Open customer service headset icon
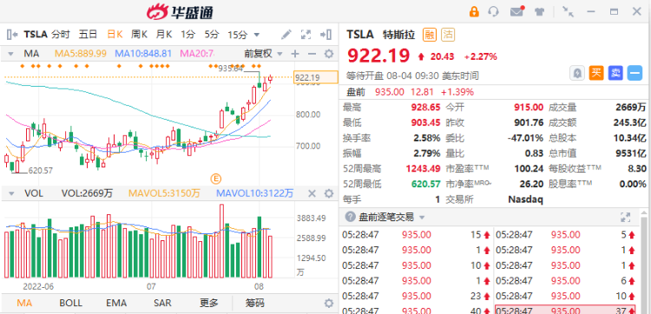Screen dimensions: 651x314 tap(494, 11)
